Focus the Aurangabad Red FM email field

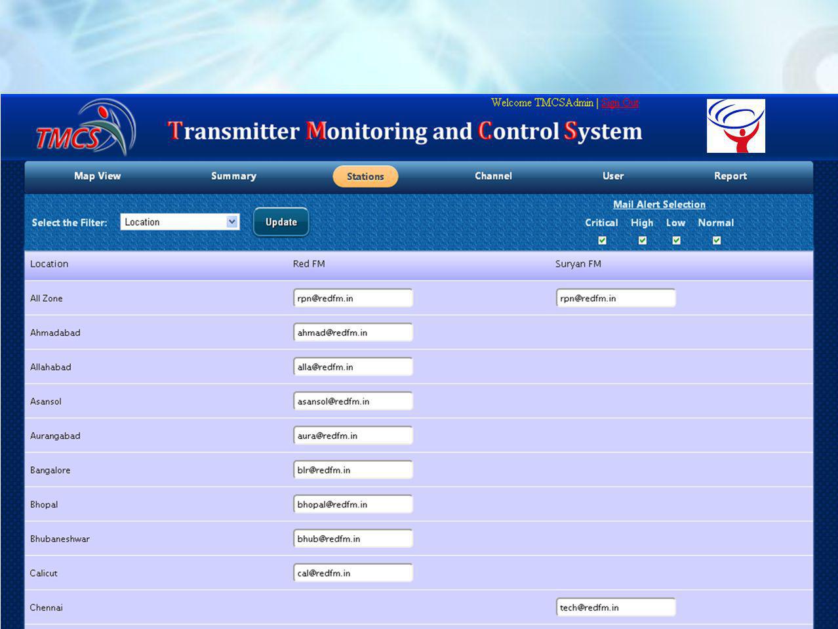point(353,436)
